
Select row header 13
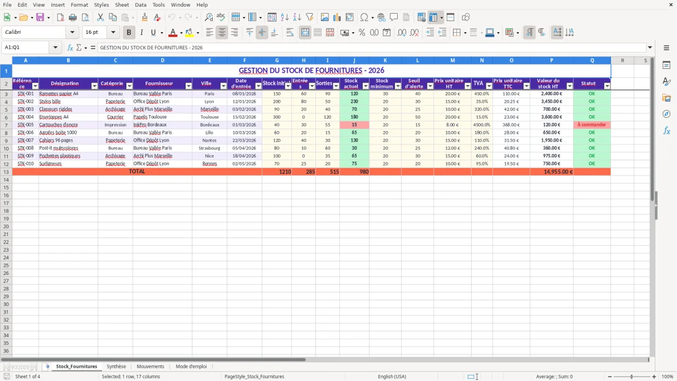pos(6,172)
